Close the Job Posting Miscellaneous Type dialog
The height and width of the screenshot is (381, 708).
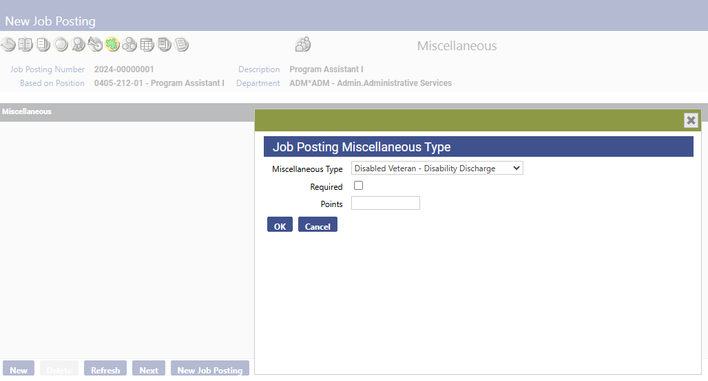pyautogui.click(x=691, y=120)
